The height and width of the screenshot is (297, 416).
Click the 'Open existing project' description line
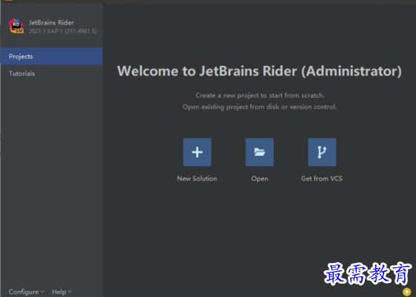click(x=260, y=107)
